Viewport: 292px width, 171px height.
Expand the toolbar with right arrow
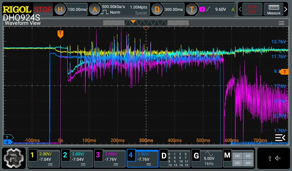286,9
